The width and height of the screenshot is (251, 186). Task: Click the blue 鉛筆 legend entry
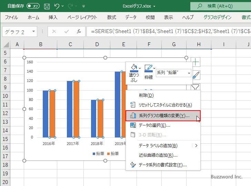pyautogui.click(x=99, y=154)
